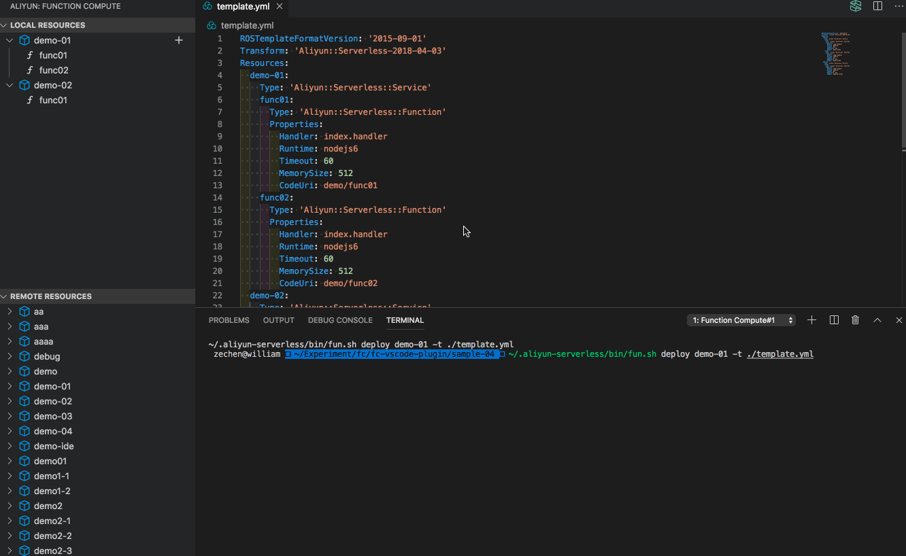Switch to the PROBLEMS tab
906x556 pixels.
(x=229, y=319)
